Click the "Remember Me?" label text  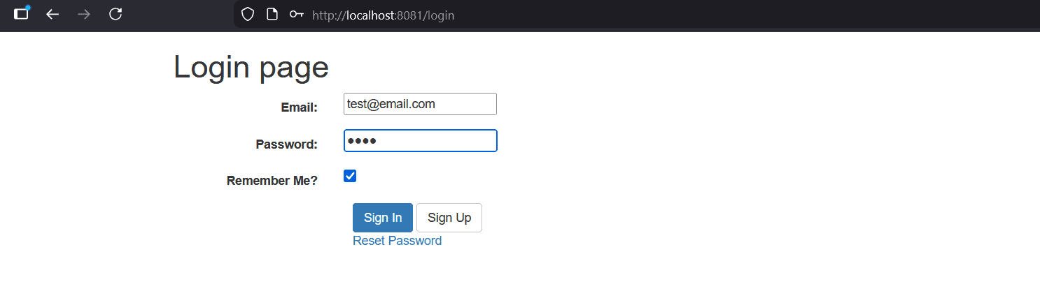pyautogui.click(x=272, y=181)
